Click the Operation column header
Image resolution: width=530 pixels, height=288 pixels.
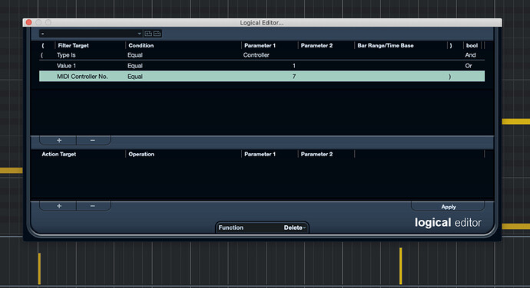(141, 154)
